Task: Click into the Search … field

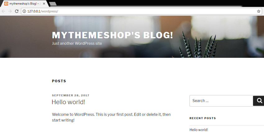Action: click(221, 101)
